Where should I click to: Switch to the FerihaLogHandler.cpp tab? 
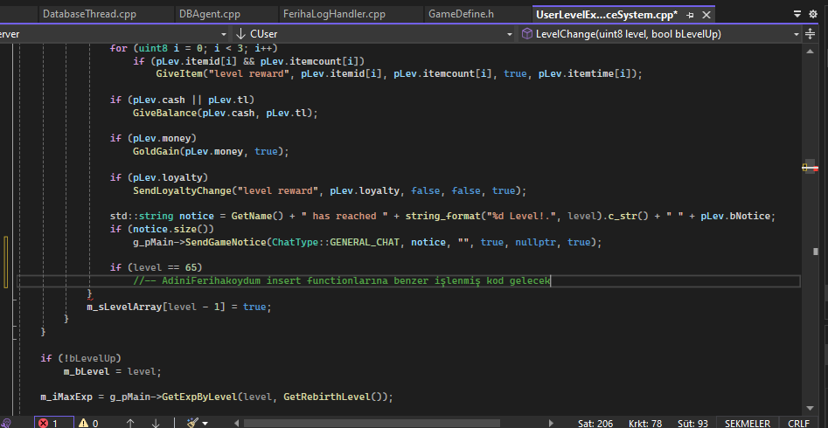[341, 14]
